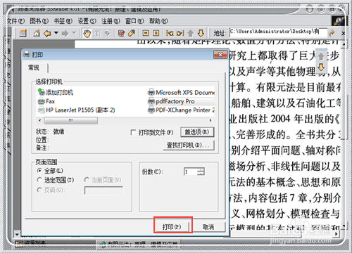The height and width of the screenshot is (253, 352).
Task: Click the home icon in toolbar
Action: point(37,34)
